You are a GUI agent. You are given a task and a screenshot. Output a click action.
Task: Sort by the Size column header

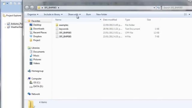pyautogui.click(x=149, y=20)
